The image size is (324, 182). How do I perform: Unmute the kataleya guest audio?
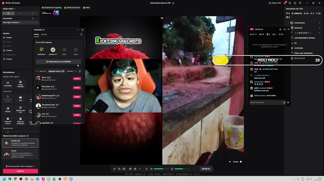230,162
